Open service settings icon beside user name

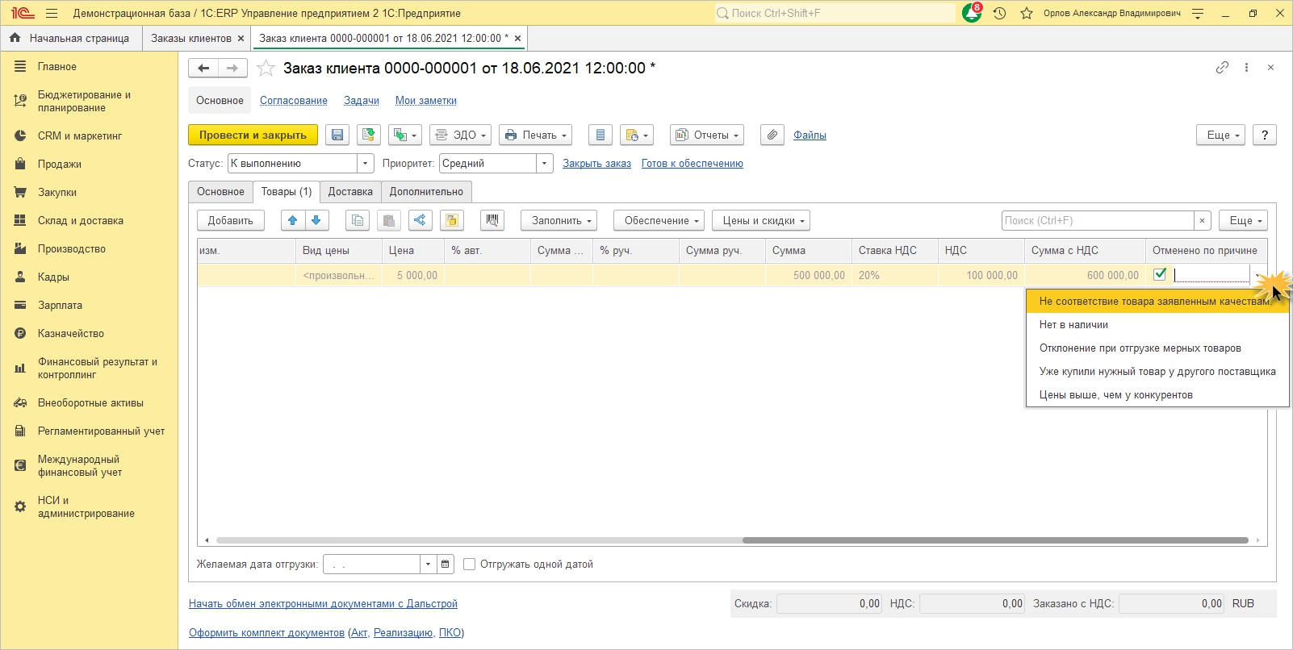[x=1198, y=13]
